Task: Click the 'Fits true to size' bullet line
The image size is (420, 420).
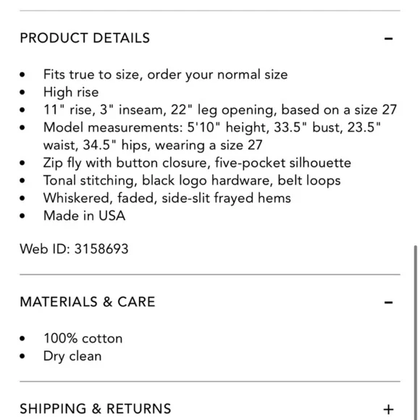Action: [165, 75]
